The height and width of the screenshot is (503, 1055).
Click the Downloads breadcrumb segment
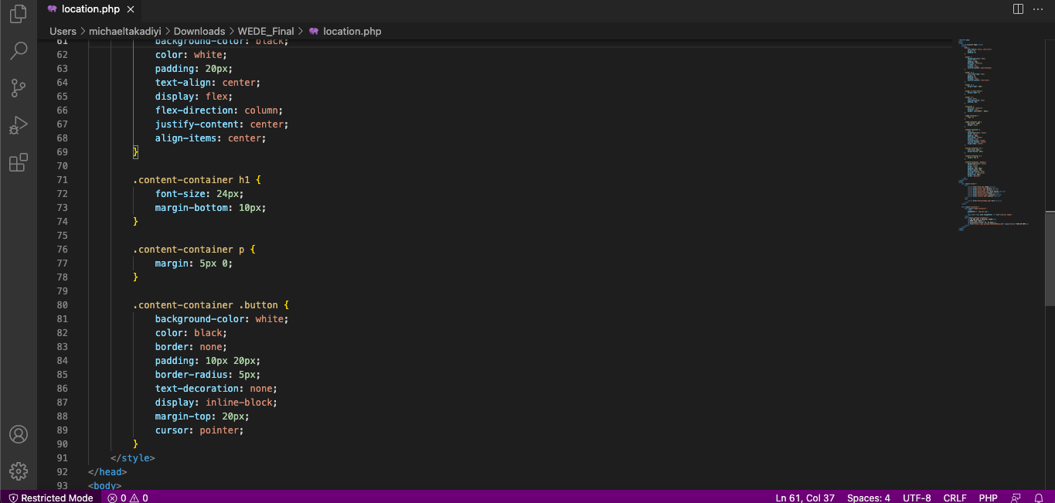coord(199,32)
